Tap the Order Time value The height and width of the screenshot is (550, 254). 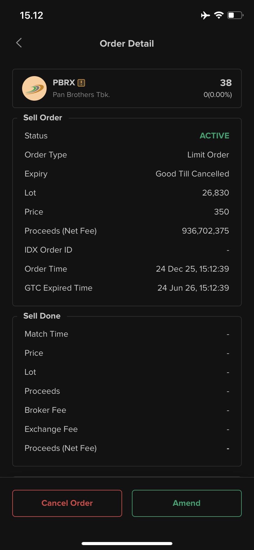point(192,269)
